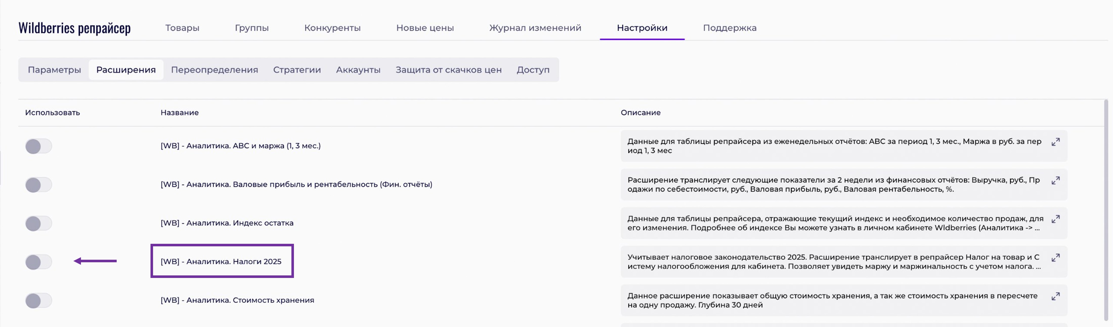Open the Товары main tab
Screen dimensions: 1113x327
coord(182,28)
